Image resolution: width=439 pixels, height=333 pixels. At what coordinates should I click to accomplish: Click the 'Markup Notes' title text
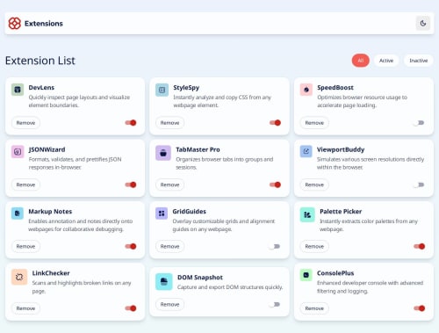tap(50, 212)
